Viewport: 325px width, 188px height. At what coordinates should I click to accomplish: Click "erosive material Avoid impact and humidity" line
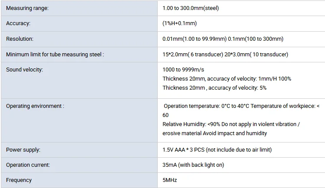[214, 133]
